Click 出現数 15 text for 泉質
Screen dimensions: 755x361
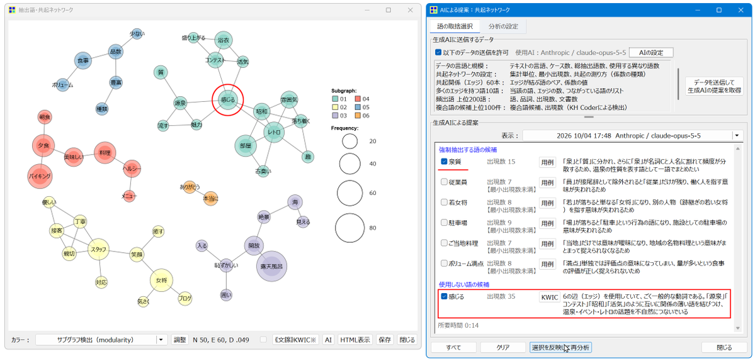coord(501,162)
